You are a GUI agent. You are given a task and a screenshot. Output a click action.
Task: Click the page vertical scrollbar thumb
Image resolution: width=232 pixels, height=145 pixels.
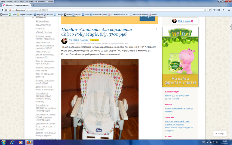(230, 27)
